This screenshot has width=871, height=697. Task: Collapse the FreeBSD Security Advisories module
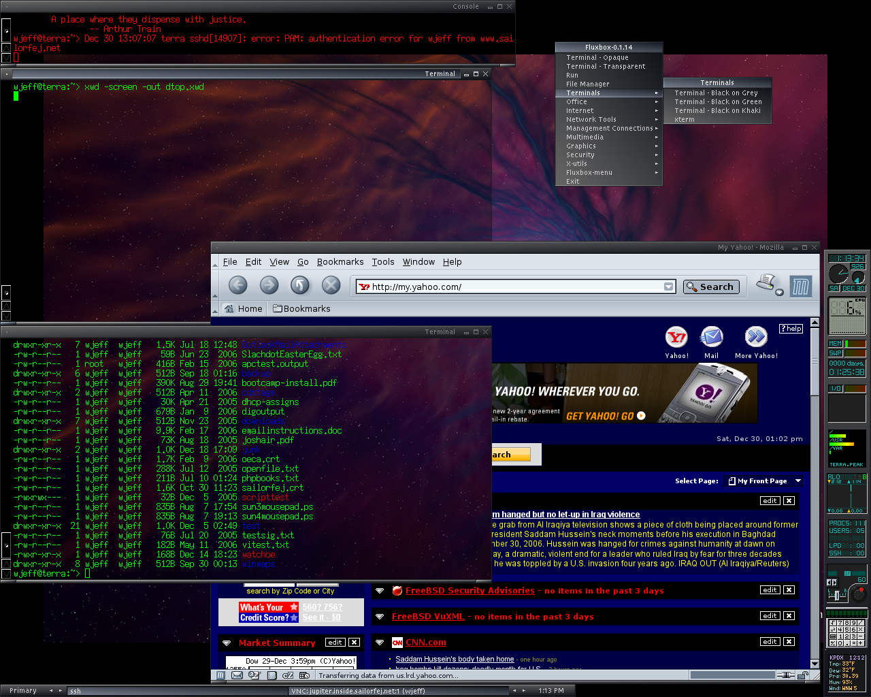tap(380, 591)
